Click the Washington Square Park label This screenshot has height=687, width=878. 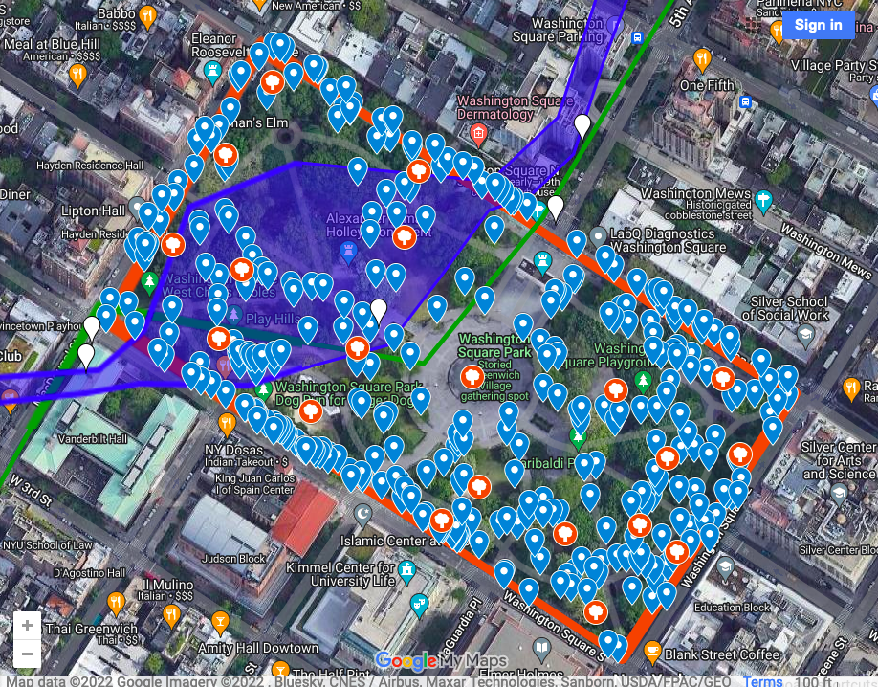pyautogui.click(x=494, y=345)
